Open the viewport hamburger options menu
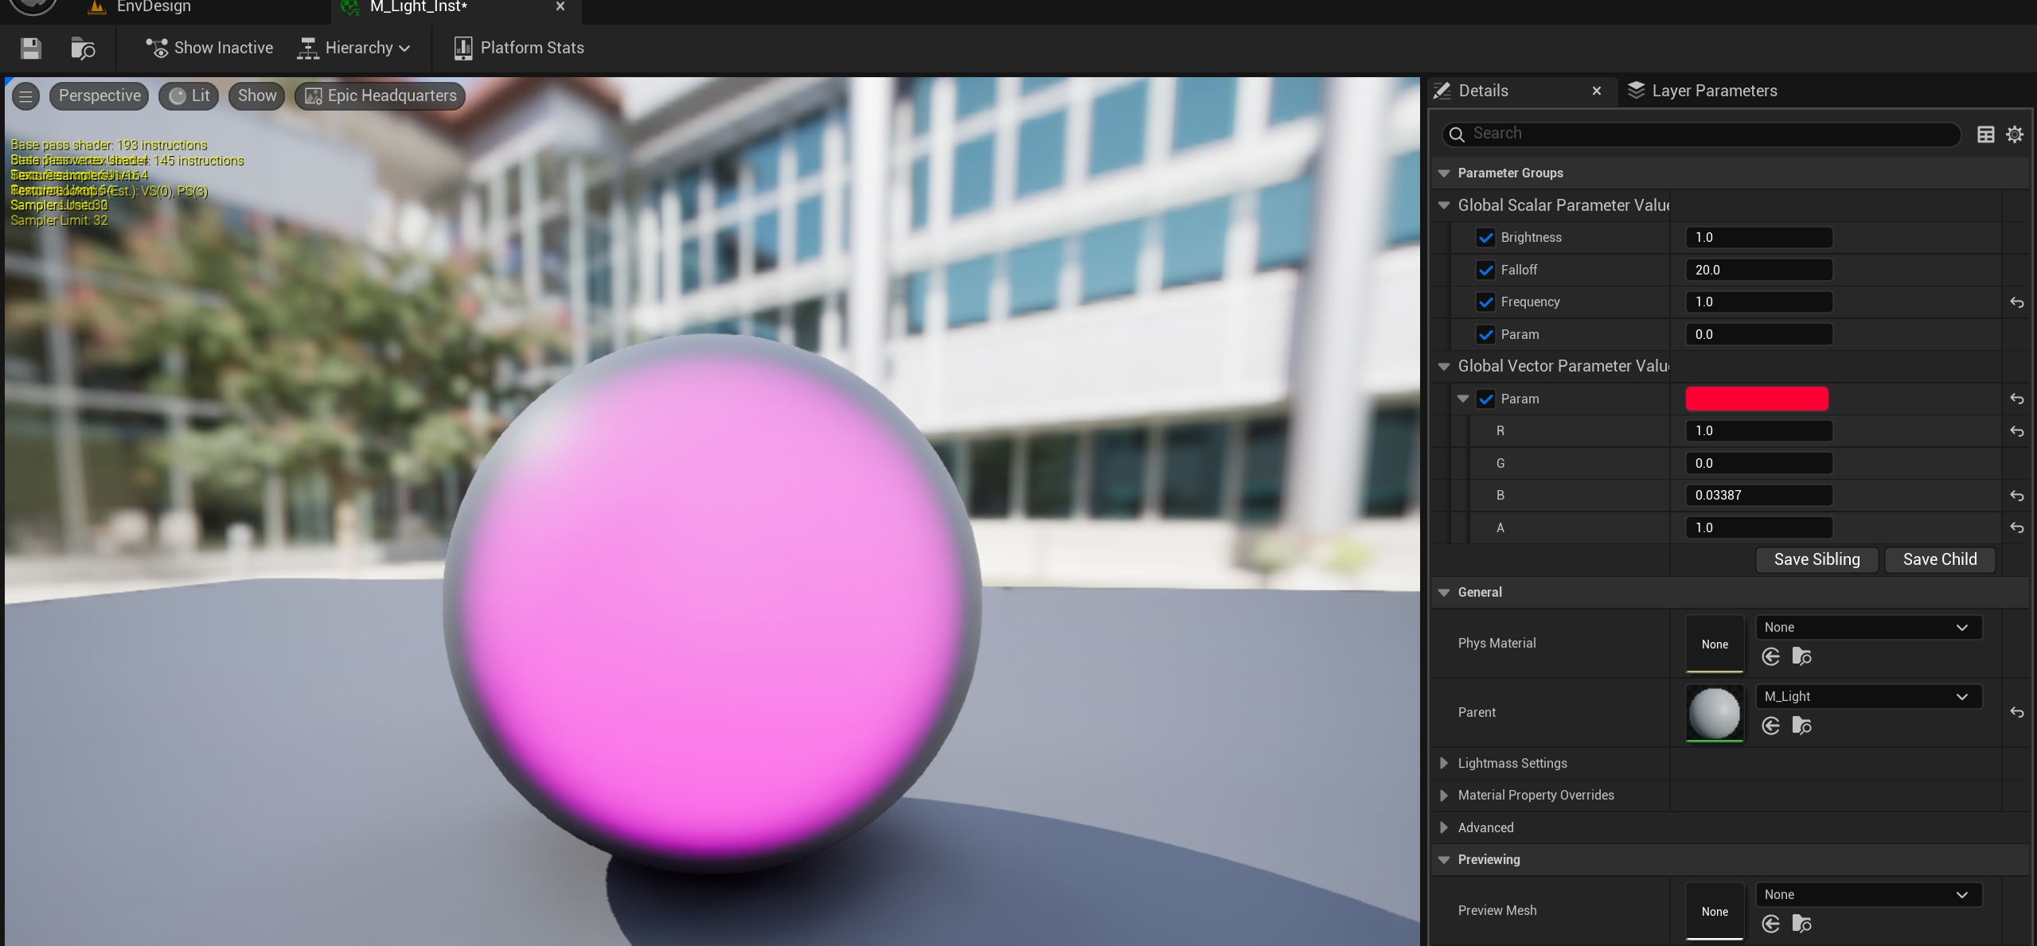The height and width of the screenshot is (946, 2037). click(x=25, y=96)
